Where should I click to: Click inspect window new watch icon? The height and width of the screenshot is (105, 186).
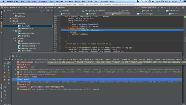(13, 56)
